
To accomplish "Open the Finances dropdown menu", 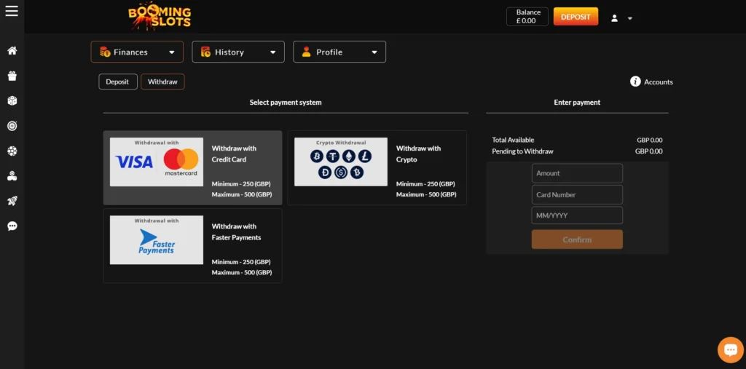I will (x=137, y=52).
